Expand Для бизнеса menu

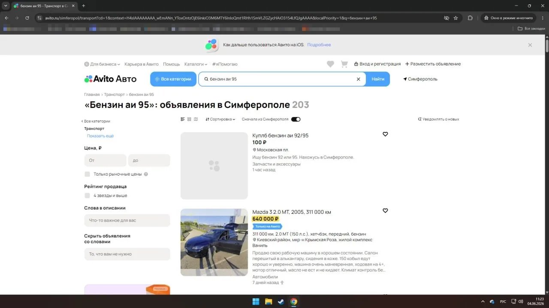pyautogui.click(x=102, y=64)
